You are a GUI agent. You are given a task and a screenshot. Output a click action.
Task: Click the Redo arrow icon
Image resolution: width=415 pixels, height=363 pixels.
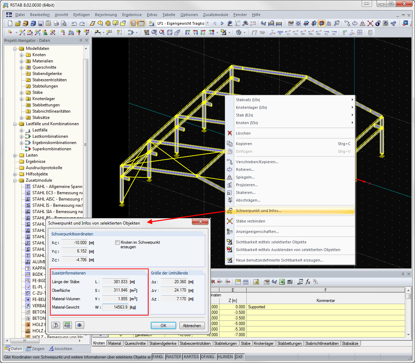pos(82,23)
